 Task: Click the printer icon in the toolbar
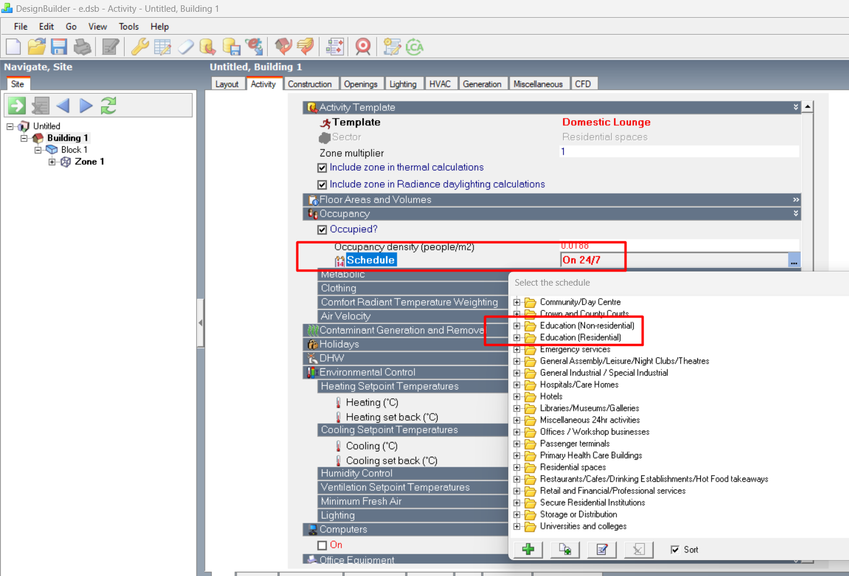(82, 47)
